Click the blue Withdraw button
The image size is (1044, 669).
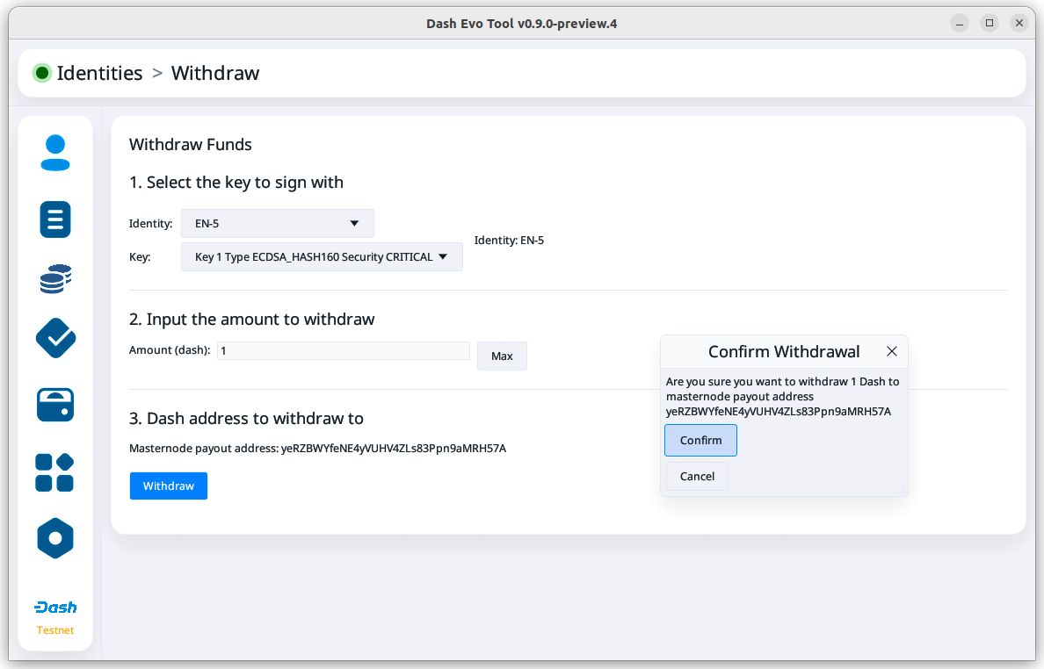pyautogui.click(x=169, y=486)
